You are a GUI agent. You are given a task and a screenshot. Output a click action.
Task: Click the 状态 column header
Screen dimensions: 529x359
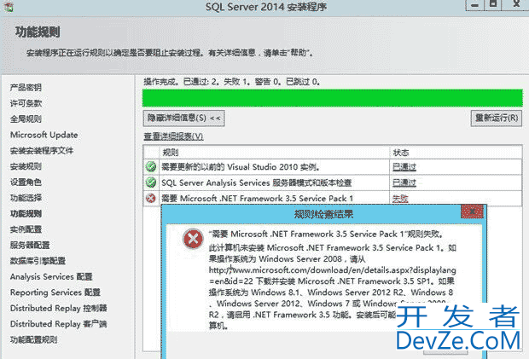click(x=401, y=152)
